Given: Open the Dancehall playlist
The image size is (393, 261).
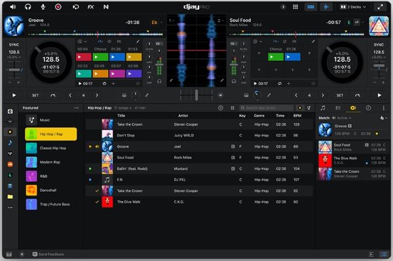Looking at the screenshot, I should coord(51,190).
